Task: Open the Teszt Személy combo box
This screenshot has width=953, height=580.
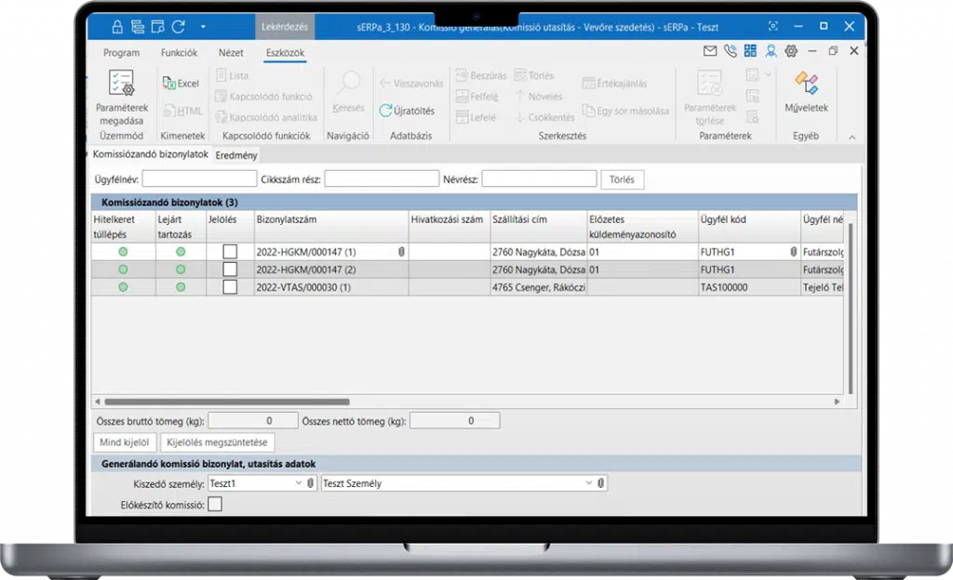Action: coord(588,483)
